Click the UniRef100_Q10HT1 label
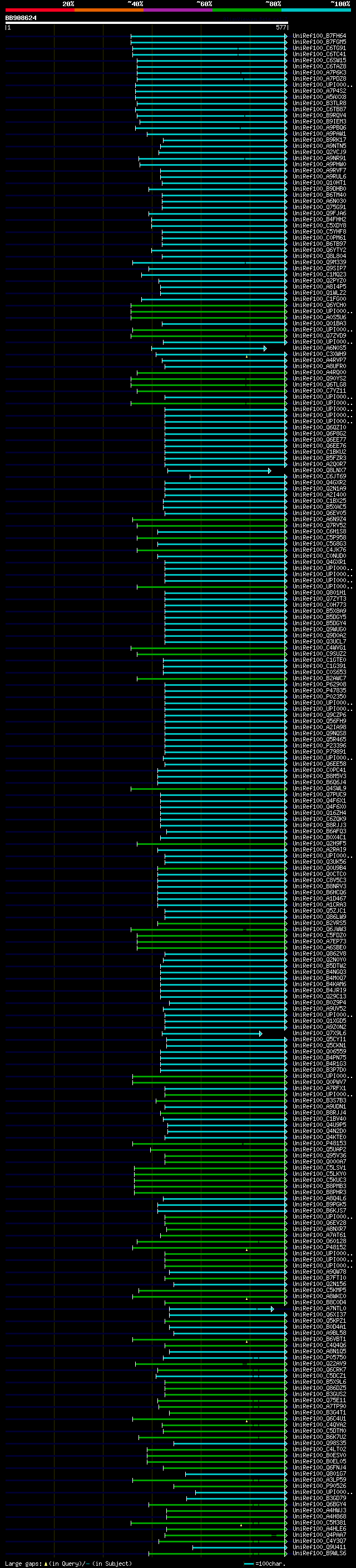This screenshot has width=356, height=1568. (x=319, y=182)
